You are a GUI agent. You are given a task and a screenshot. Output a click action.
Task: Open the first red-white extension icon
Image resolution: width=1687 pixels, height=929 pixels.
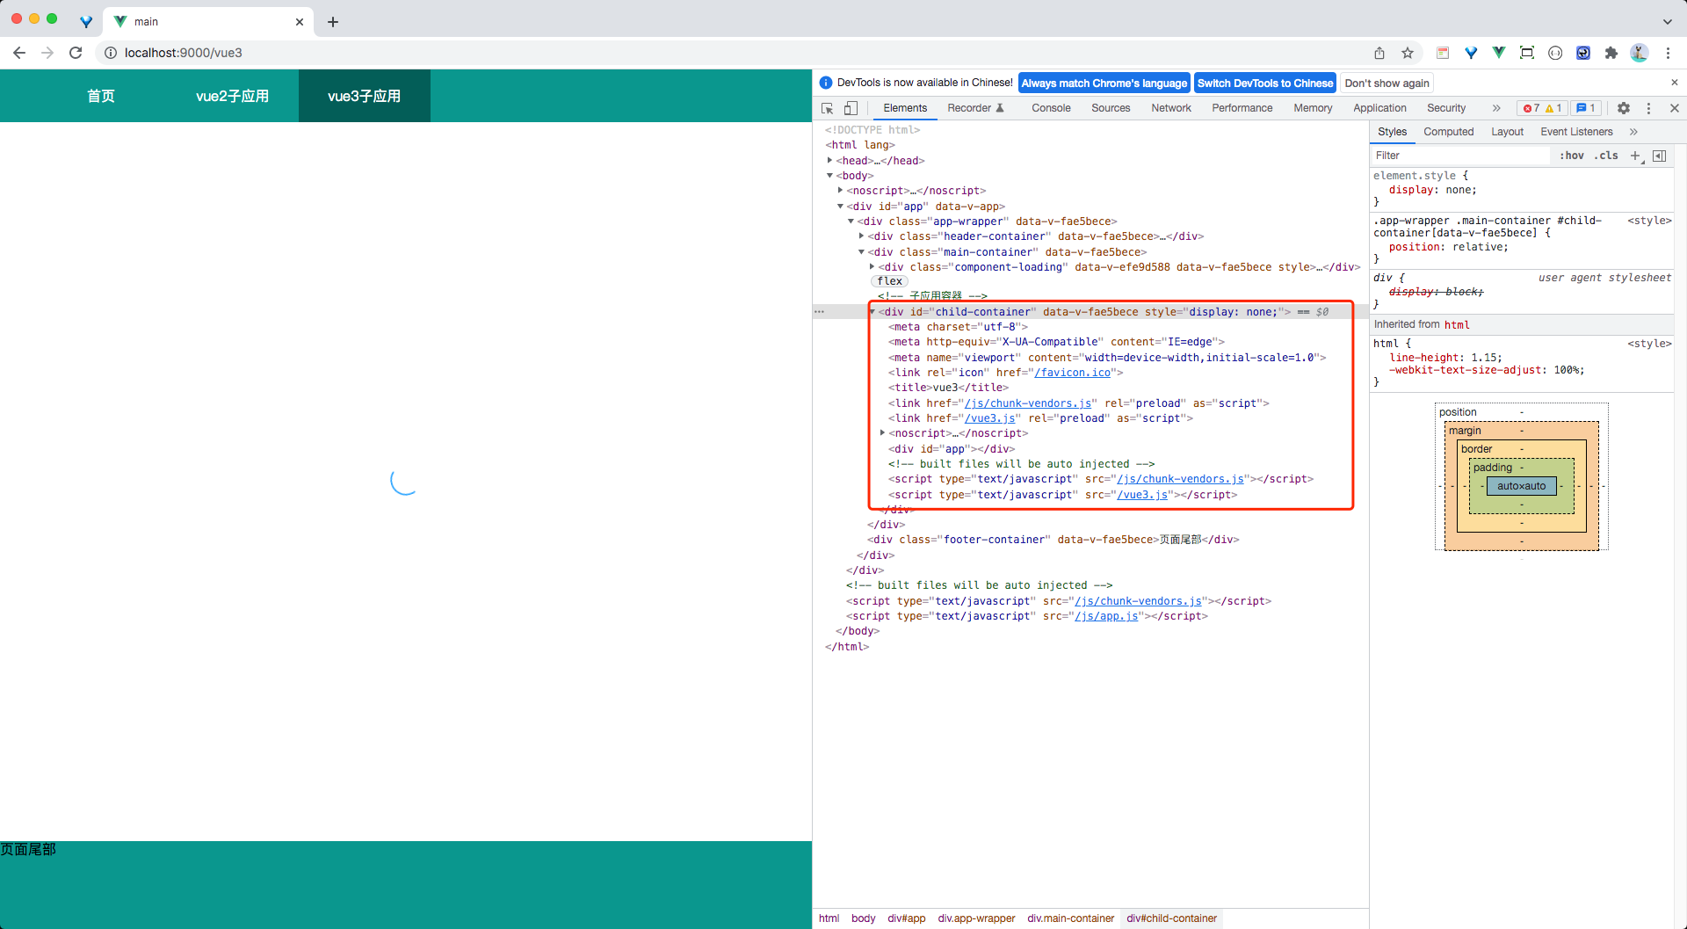click(x=1443, y=53)
